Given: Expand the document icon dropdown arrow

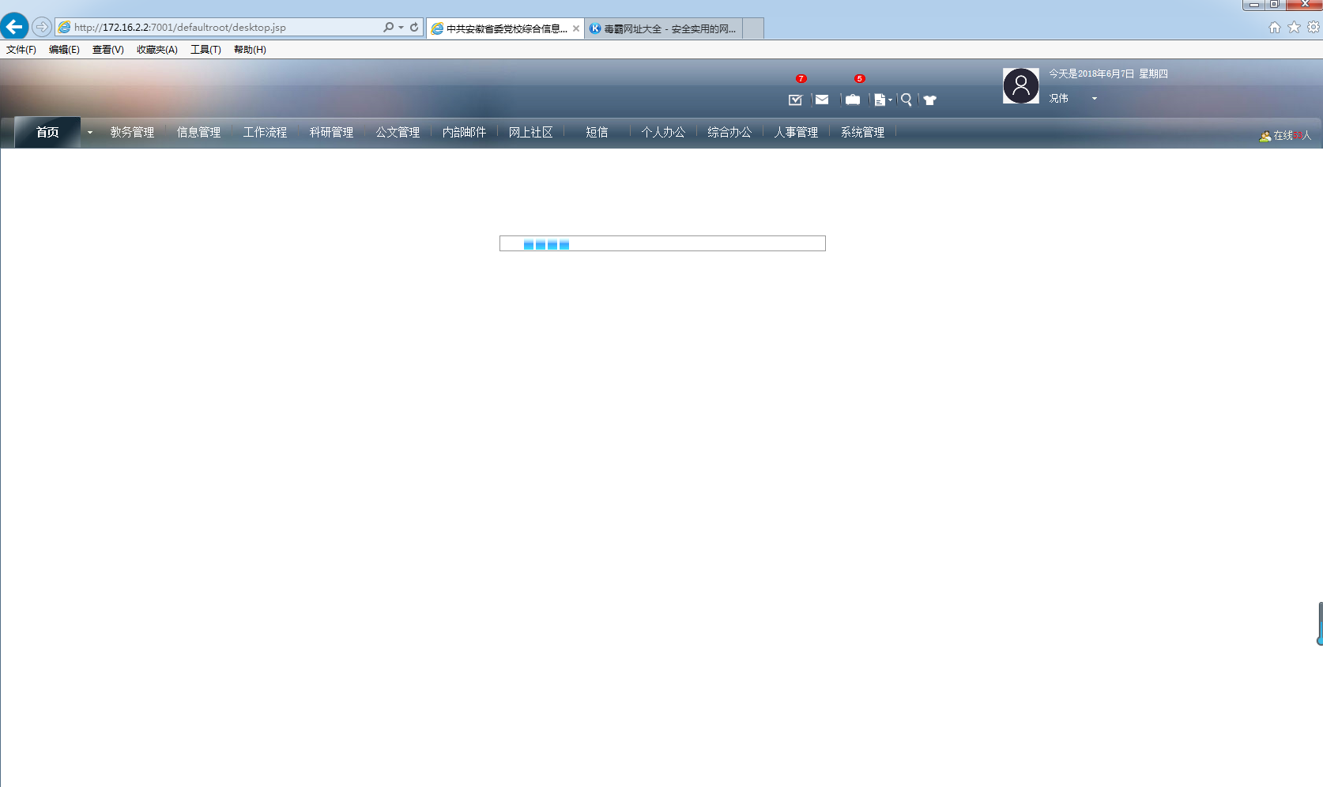Looking at the screenshot, I should point(890,100).
